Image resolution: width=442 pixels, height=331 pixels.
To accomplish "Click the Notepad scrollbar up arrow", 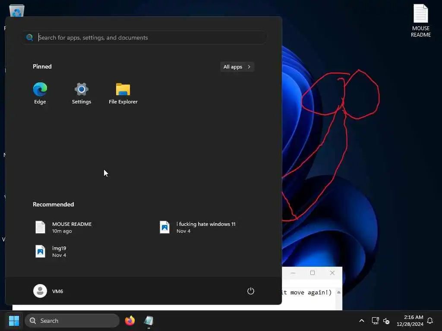I will tap(338, 293).
